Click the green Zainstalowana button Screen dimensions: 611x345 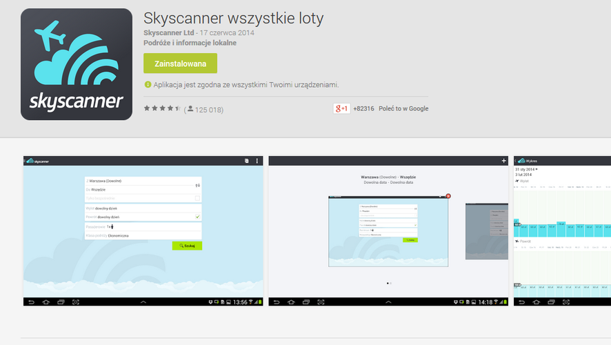coord(181,63)
